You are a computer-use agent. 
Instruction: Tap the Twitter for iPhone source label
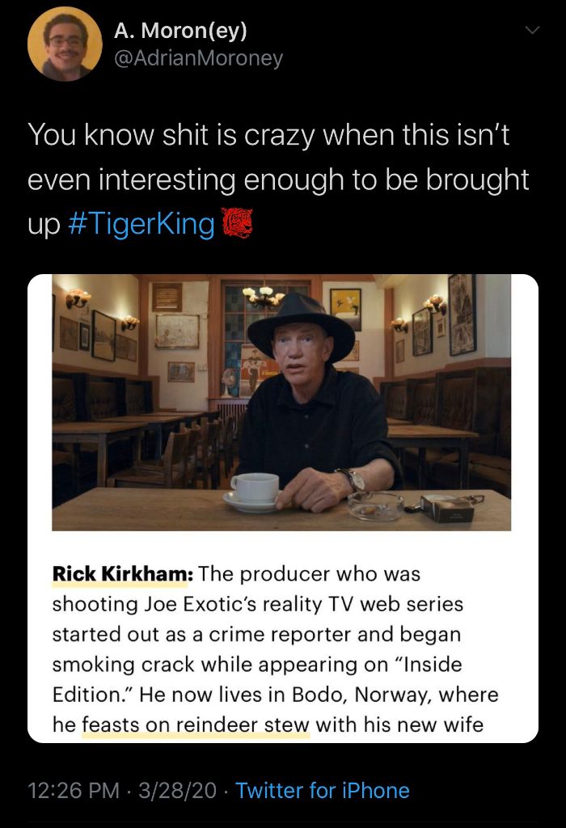(324, 791)
